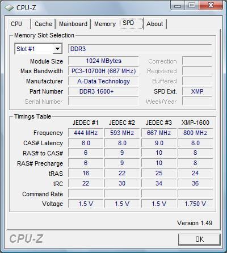
Task: Maximize the CPU-Z window
Action: click(191, 6)
